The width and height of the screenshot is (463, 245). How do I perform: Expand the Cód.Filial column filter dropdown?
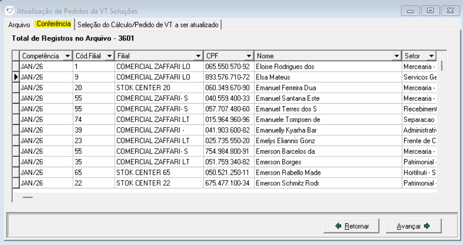tap(109, 56)
